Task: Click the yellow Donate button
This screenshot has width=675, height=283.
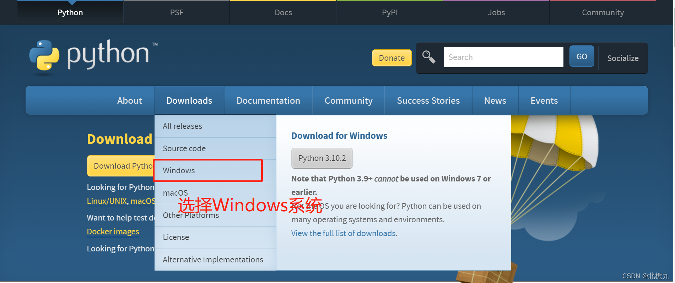Action: (x=392, y=58)
